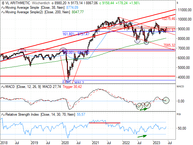Click the price change value +178,24

point(122,3)
